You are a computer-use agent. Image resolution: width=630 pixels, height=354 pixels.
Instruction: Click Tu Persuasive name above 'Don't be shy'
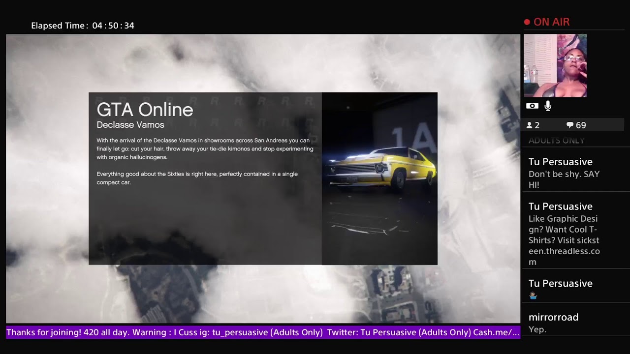tap(561, 162)
